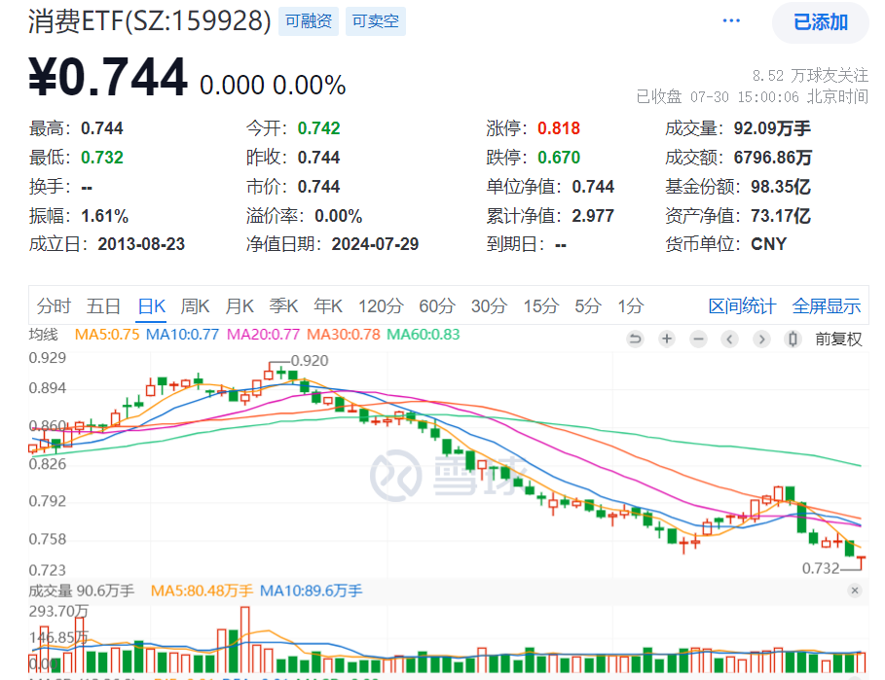Click the 均线 label
Image resolution: width=885 pixels, height=680 pixels.
(44, 335)
